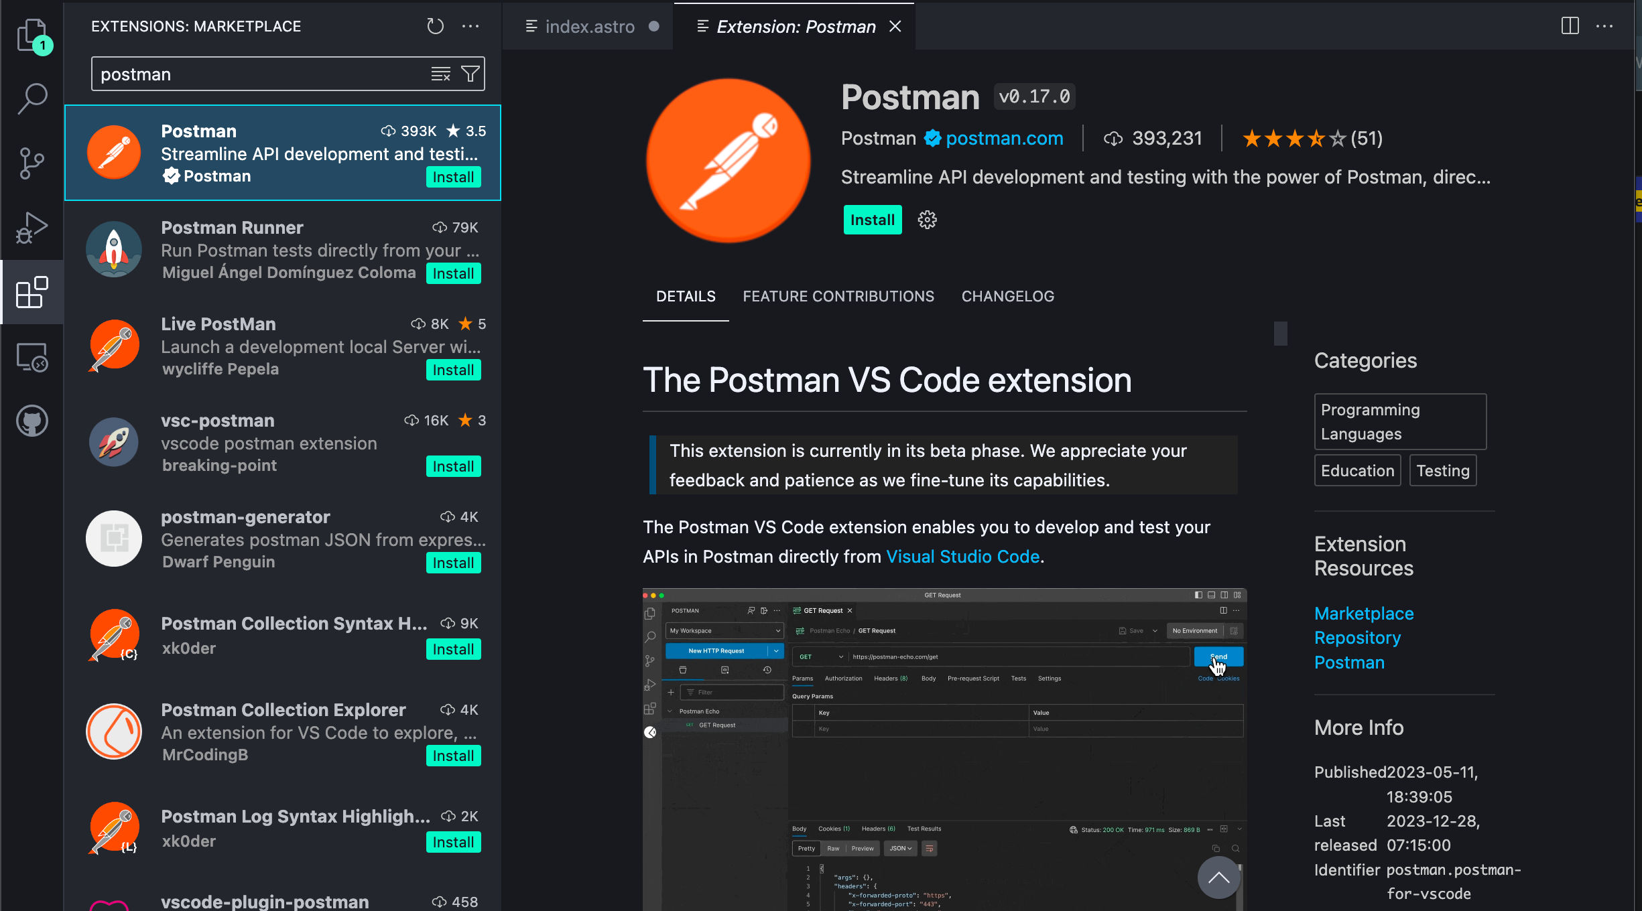This screenshot has height=911, width=1642.
Task: Click the Postman extension preview screenshot
Action: coord(944,749)
